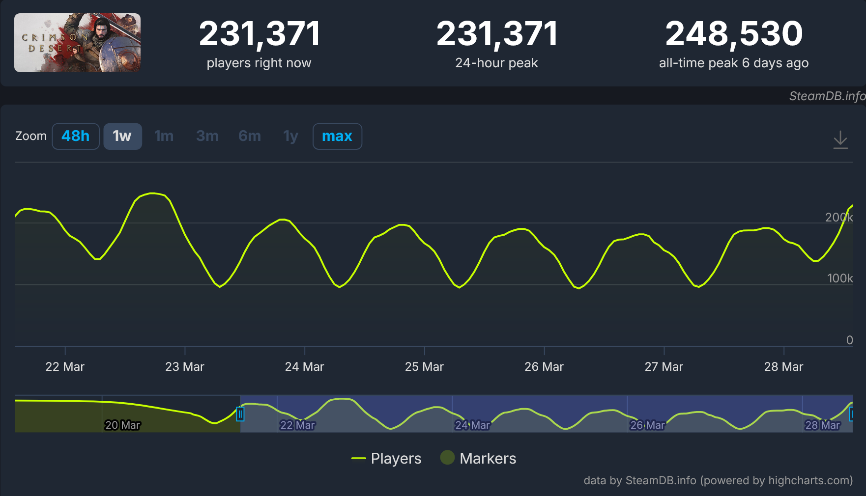Click the 24-hour peak label
Image resolution: width=866 pixels, height=496 pixels.
pyautogui.click(x=496, y=63)
